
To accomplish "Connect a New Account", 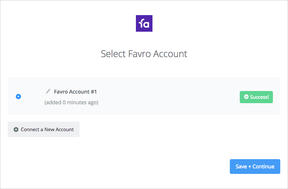I will (x=43, y=129).
